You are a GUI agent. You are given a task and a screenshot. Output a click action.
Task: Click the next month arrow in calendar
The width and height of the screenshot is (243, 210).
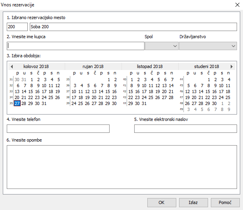[231, 66]
